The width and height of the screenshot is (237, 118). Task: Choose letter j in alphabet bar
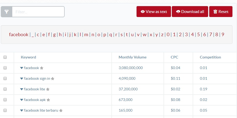point(70,35)
